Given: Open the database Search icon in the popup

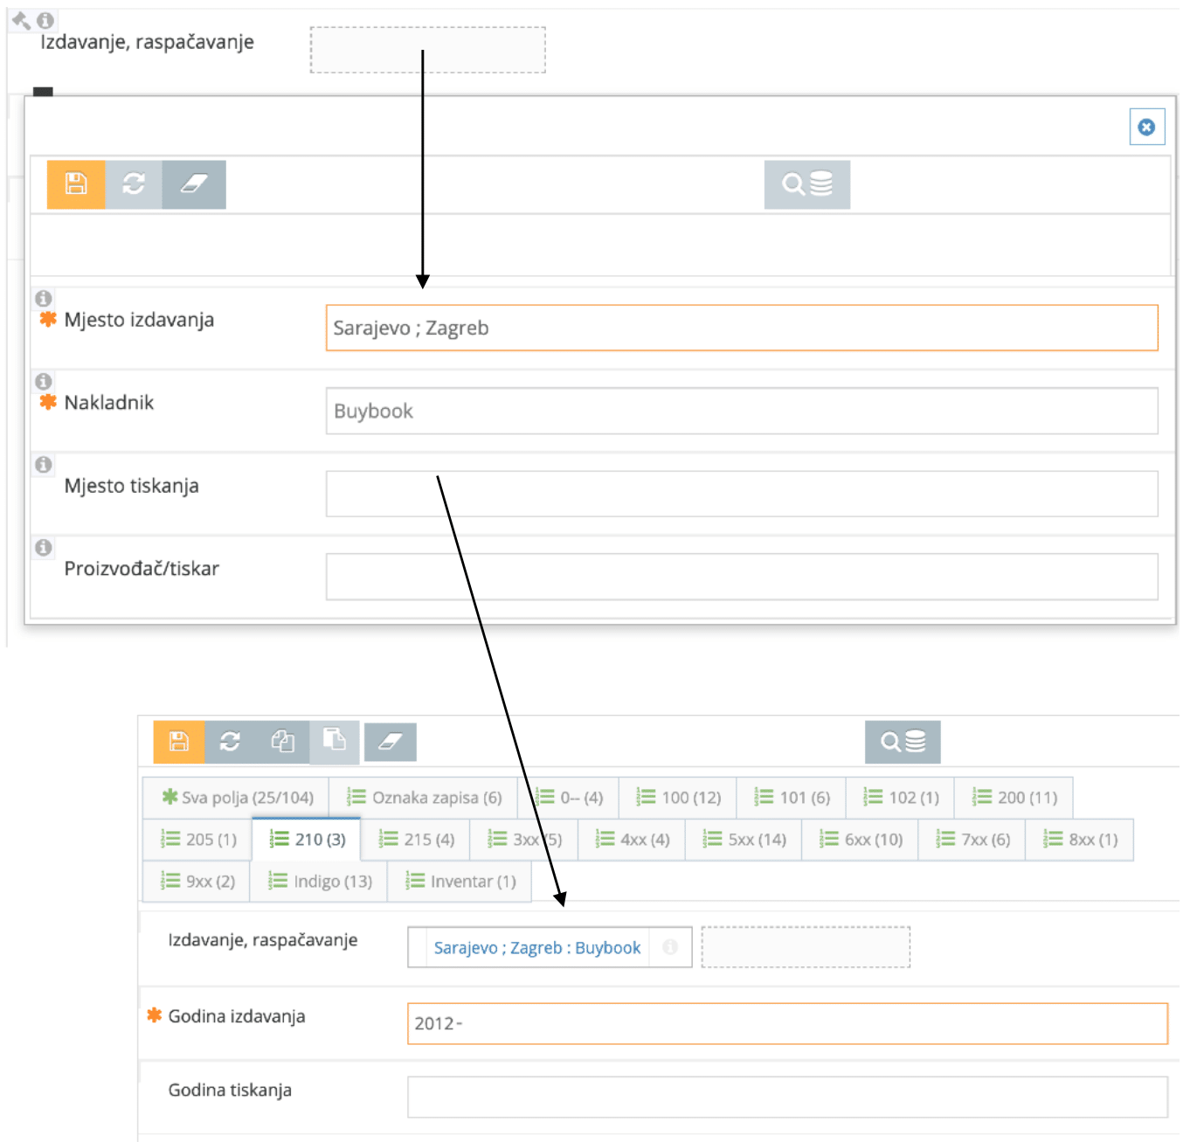Looking at the screenshot, I should (806, 183).
